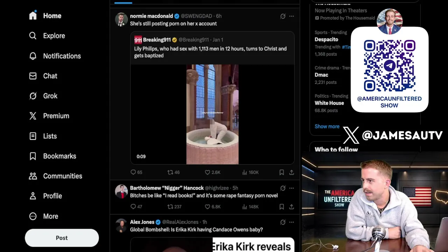Image resolution: width=448 pixels, height=252 pixels.
Task: Open the Chat section
Action: (43, 76)
